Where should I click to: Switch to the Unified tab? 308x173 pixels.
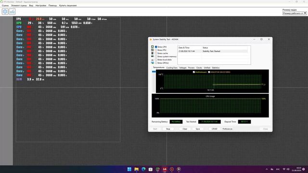[x=207, y=68]
